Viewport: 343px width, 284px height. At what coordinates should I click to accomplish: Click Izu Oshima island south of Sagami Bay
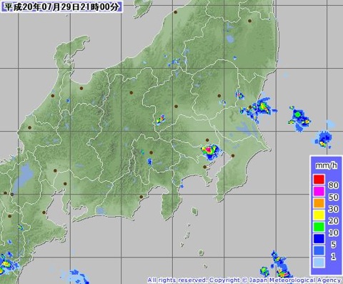click(195, 211)
